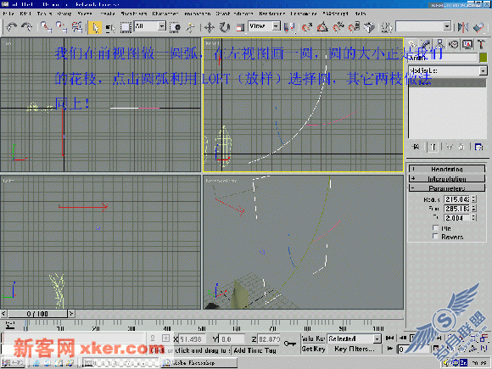Select the Bind to Space Warp tool

[77, 27]
